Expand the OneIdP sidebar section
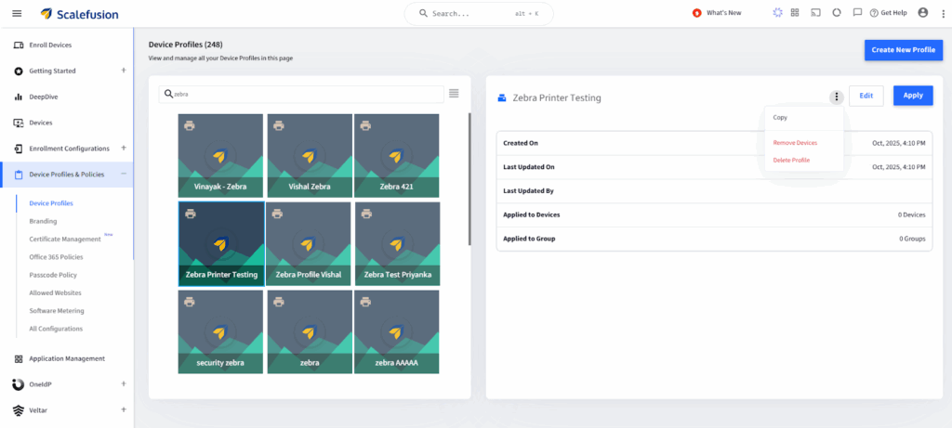The height and width of the screenshot is (428, 952). [124, 383]
